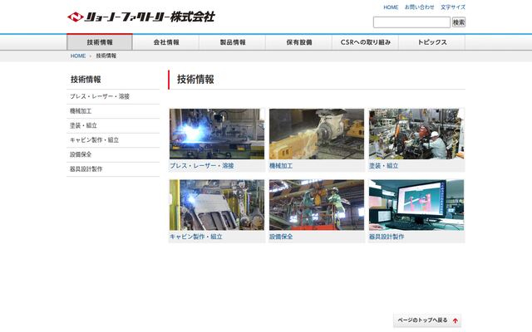Select the 技術情報 navigation tab

100,42
